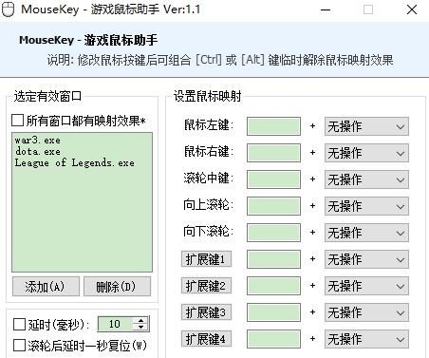Select war3.exe in the window list
Screen dimensions: 429x358
pos(38,140)
